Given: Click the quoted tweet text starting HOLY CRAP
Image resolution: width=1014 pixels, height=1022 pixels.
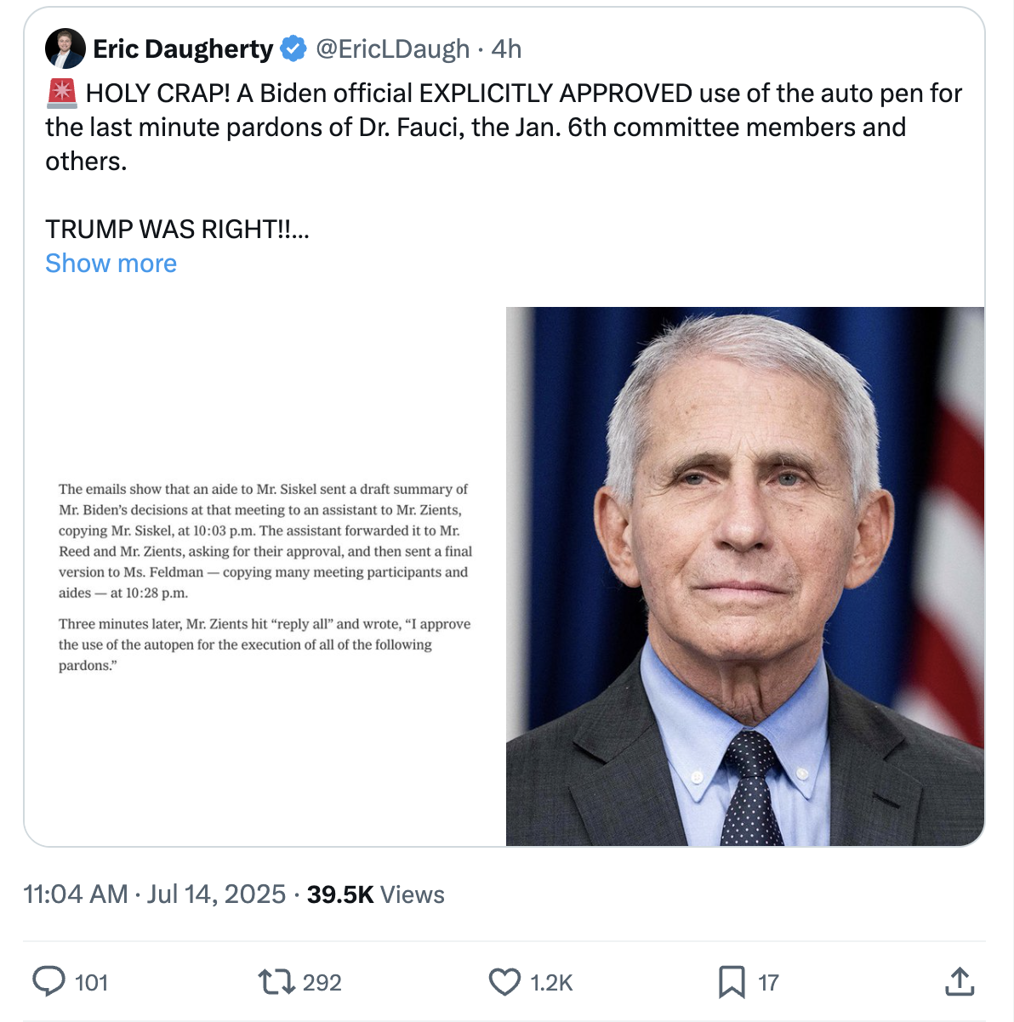Looking at the screenshot, I should [504, 127].
